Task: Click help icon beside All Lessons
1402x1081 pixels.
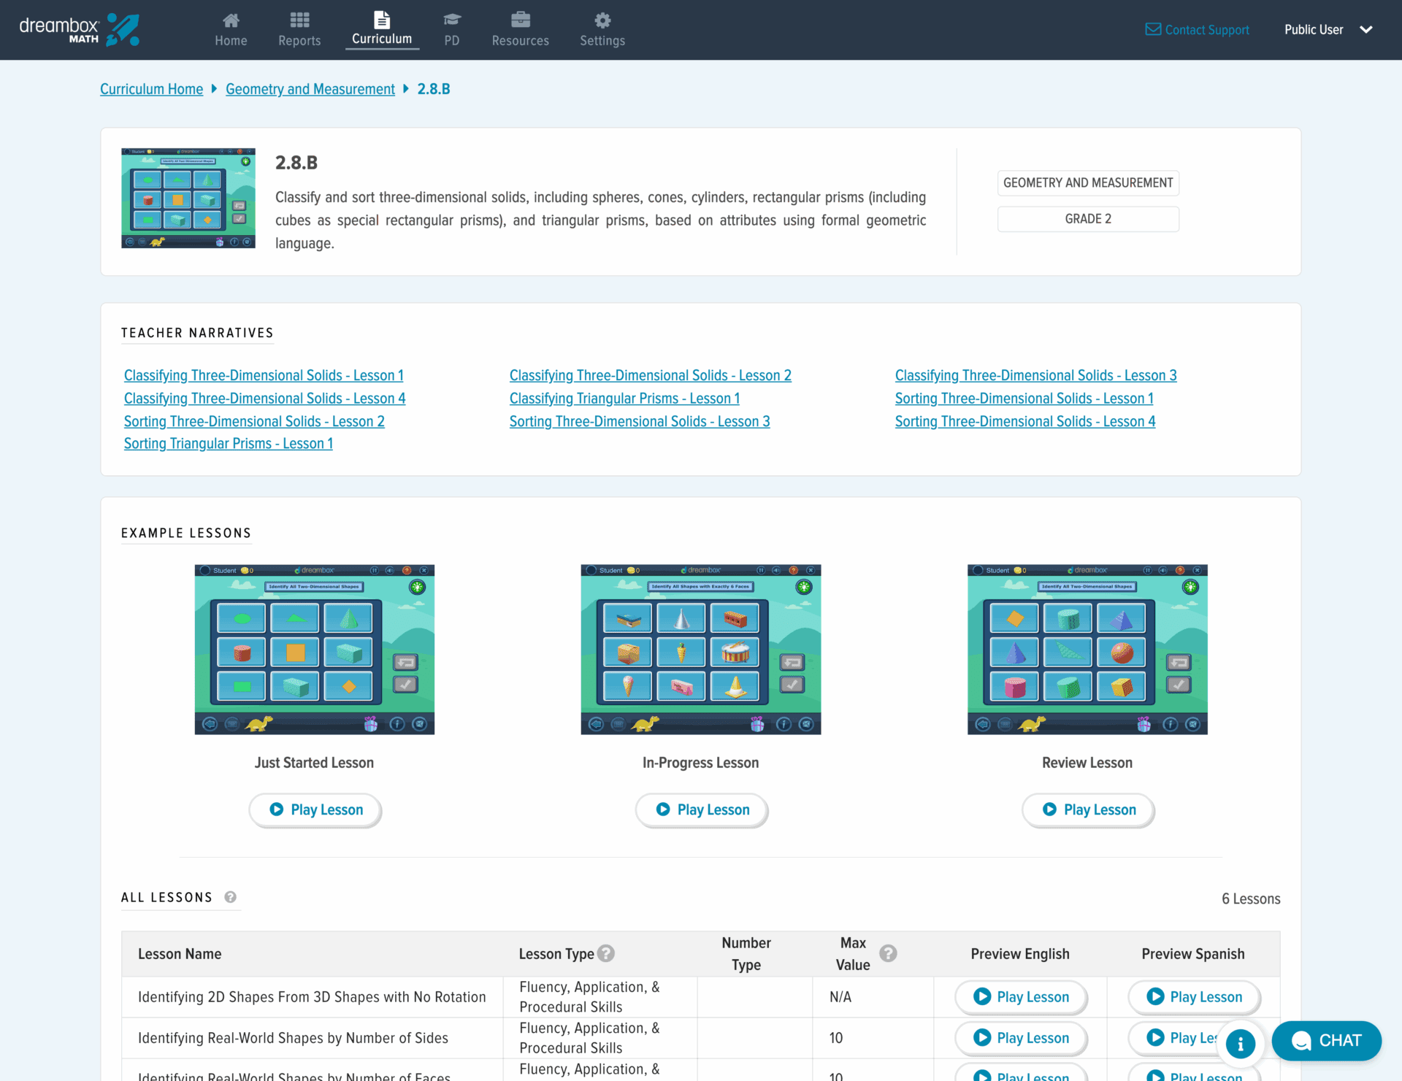Action: coord(230,897)
